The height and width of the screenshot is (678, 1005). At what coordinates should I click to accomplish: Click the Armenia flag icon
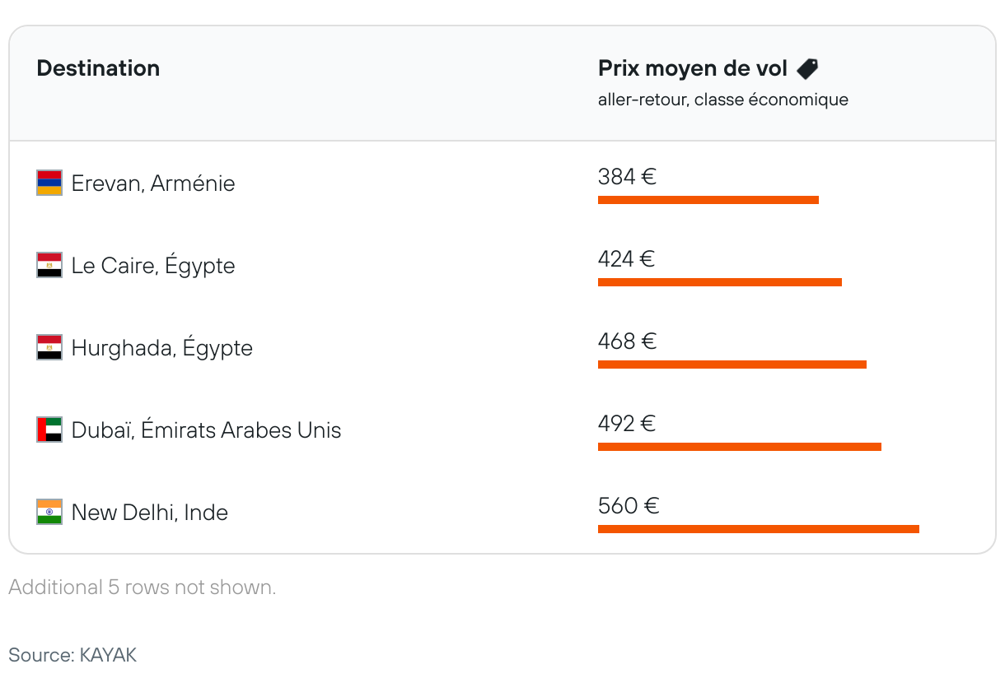[49, 183]
